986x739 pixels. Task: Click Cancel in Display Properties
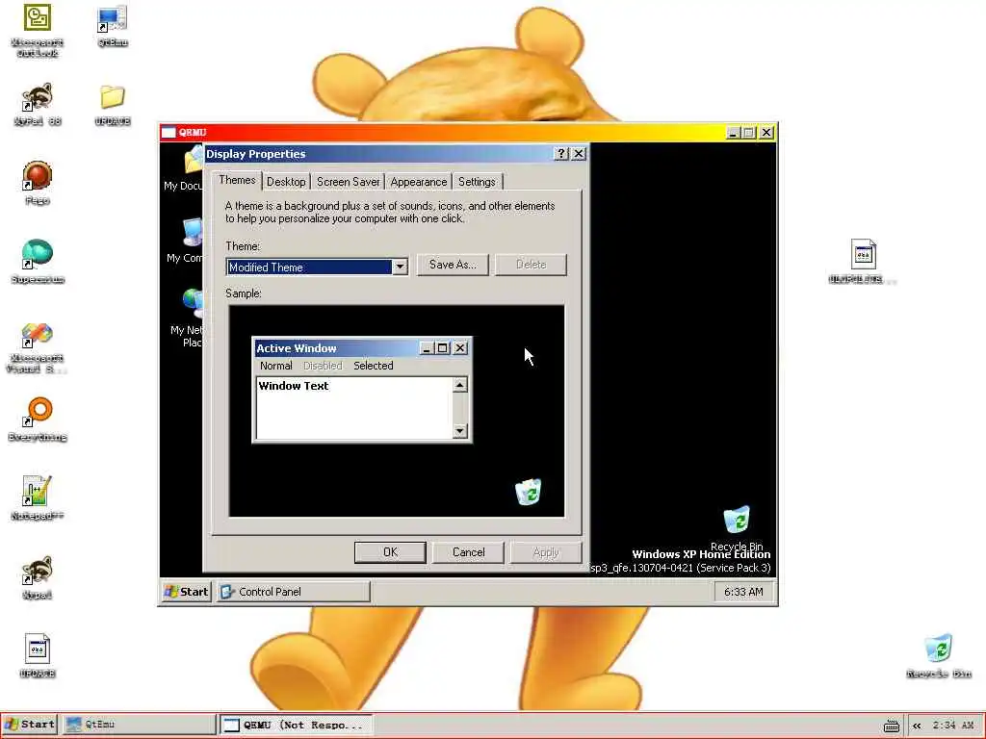tap(469, 552)
